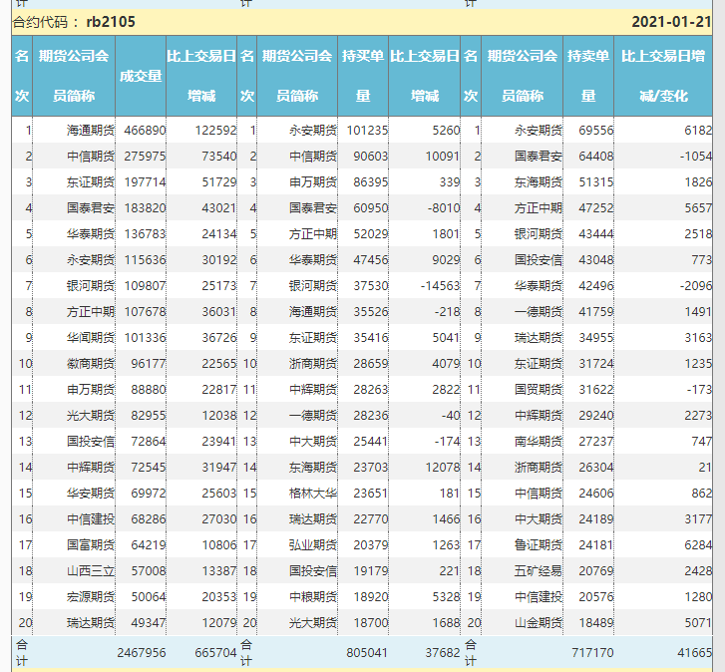Click volume value 109807
This screenshot has width=725, height=672.
pyautogui.click(x=145, y=285)
